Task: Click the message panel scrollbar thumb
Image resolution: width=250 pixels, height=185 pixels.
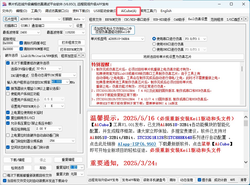Action: tap(246, 123)
